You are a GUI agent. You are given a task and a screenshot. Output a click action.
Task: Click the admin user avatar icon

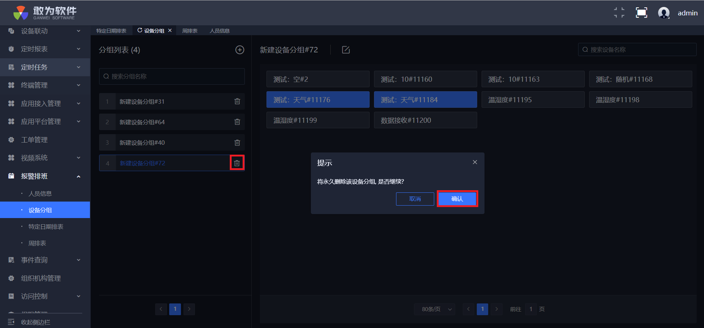pyautogui.click(x=664, y=13)
